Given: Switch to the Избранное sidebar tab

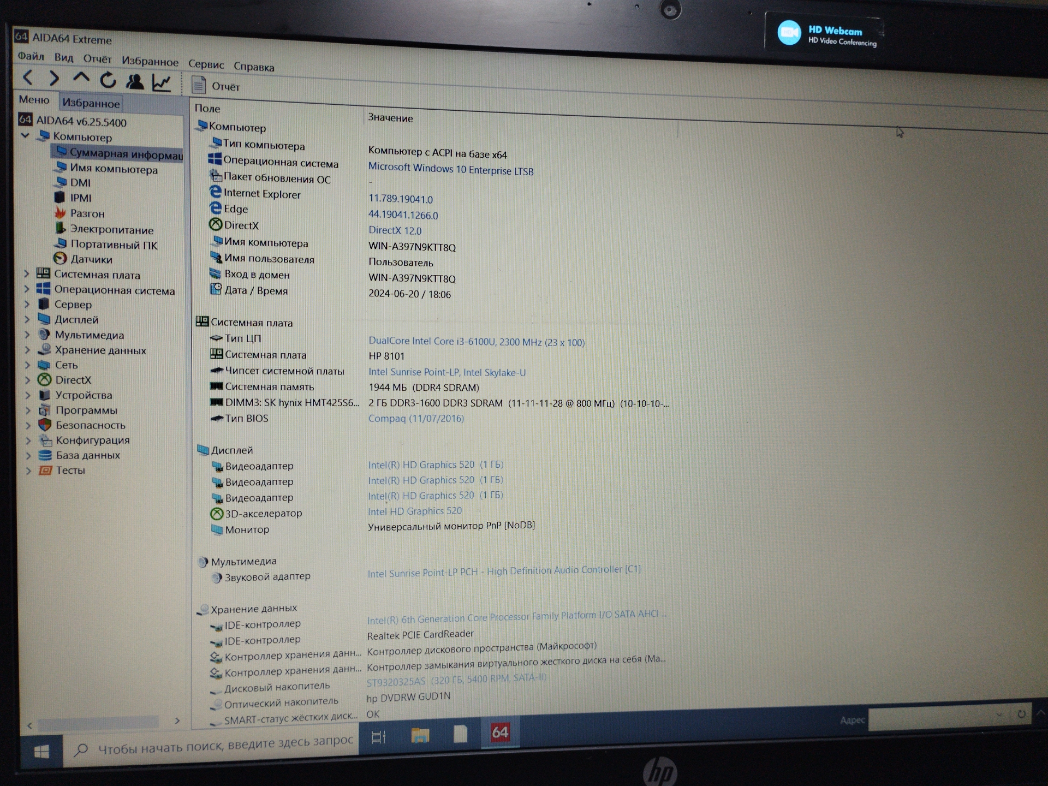Looking at the screenshot, I should coord(91,103).
